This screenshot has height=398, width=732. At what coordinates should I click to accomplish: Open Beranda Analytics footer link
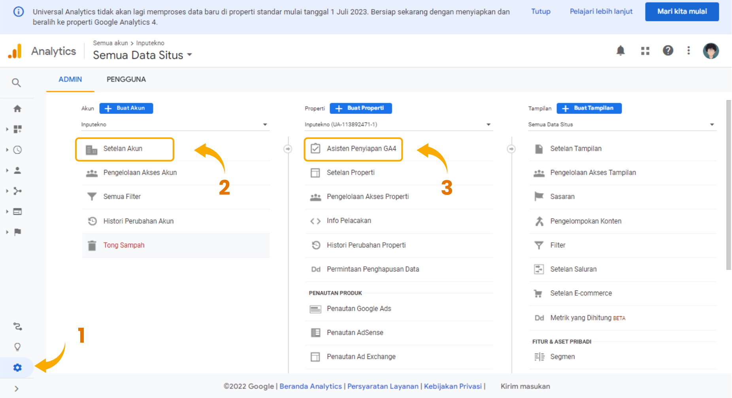[311, 386]
